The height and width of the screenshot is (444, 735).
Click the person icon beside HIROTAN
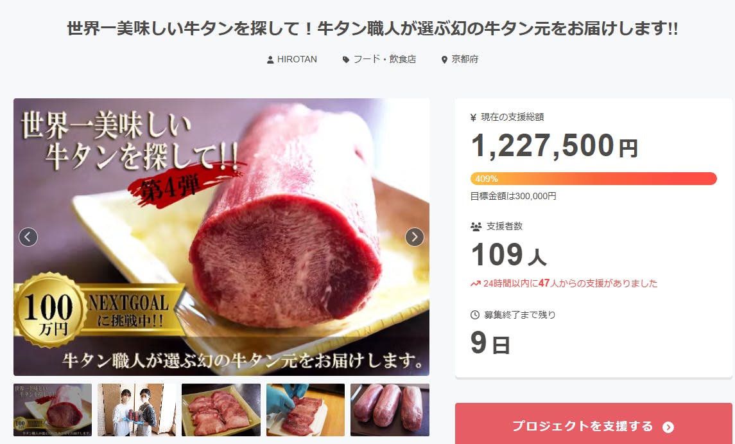(270, 60)
